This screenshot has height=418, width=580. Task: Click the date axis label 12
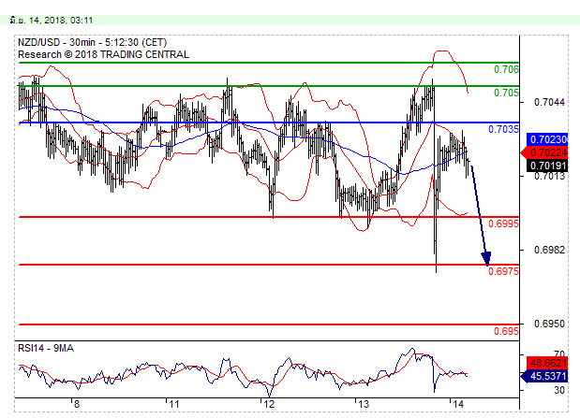point(269,404)
